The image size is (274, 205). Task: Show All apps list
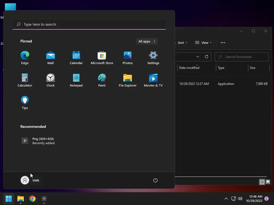147,41
